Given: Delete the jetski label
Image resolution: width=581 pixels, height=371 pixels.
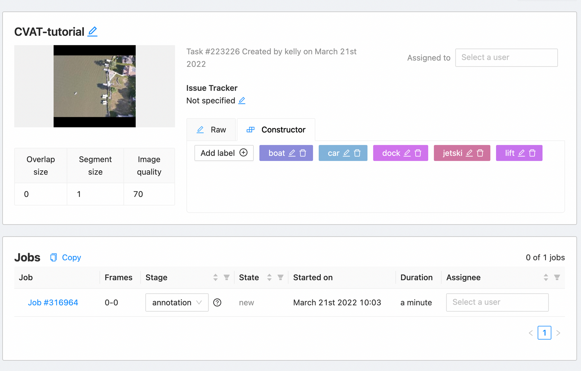Looking at the screenshot, I should point(480,153).
